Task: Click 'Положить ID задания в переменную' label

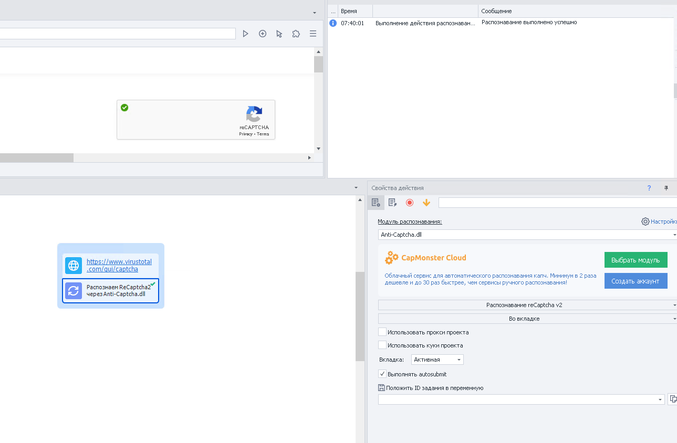Action: (434, 388)
